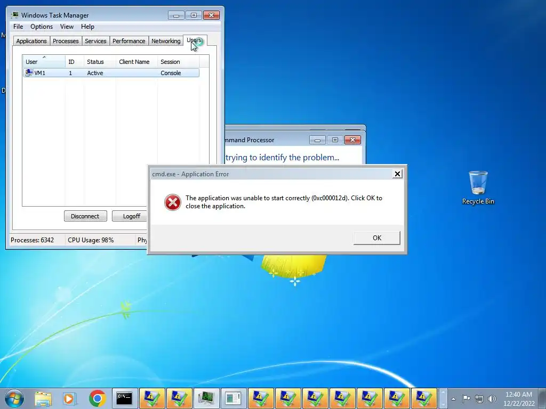
Task: Open the volume speaker tray icon
Action: (x=492, y=399)
